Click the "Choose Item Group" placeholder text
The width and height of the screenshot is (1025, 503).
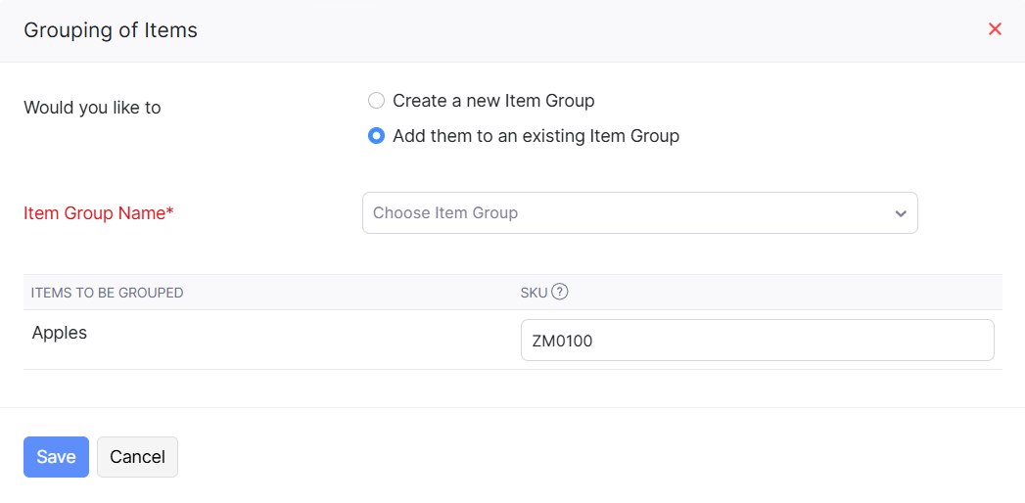(x=445, y=213)
